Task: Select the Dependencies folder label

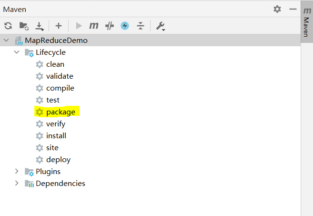Action: pos(61,184)
